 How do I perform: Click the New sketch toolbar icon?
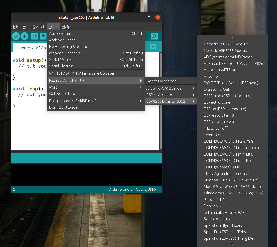34,36
